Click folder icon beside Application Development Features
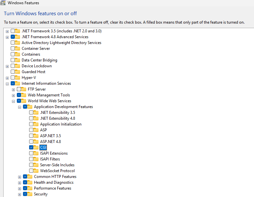The height and width of the screenshot is (197, 254). click(30, 107)
